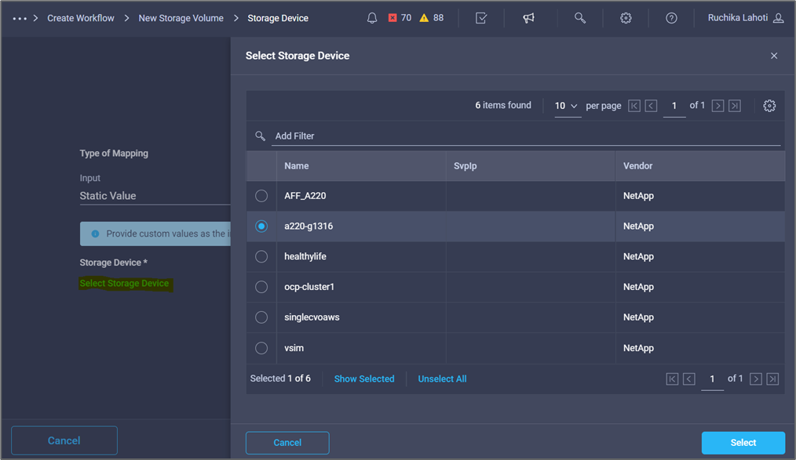Click the Add Filter search field
796x460 pixels.
coord(526,136)
